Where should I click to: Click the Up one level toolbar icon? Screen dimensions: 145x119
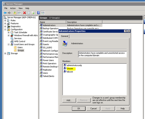(x=15, y=13)
